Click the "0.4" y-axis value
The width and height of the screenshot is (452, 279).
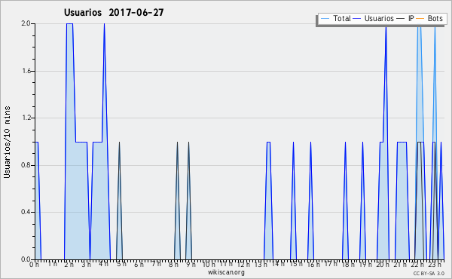point(26,213)
